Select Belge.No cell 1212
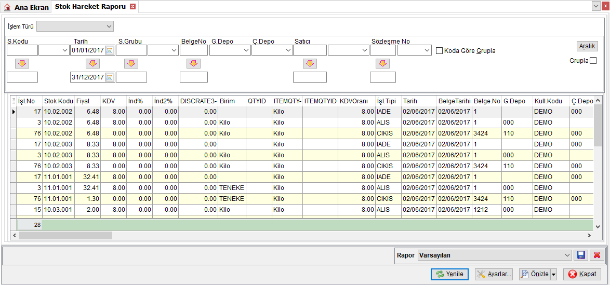This screenshot has width=610, height=285. pos(487,210)
